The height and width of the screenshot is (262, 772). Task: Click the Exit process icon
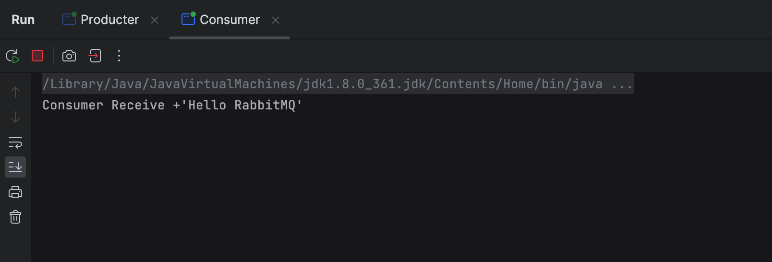tap(95, 56)
